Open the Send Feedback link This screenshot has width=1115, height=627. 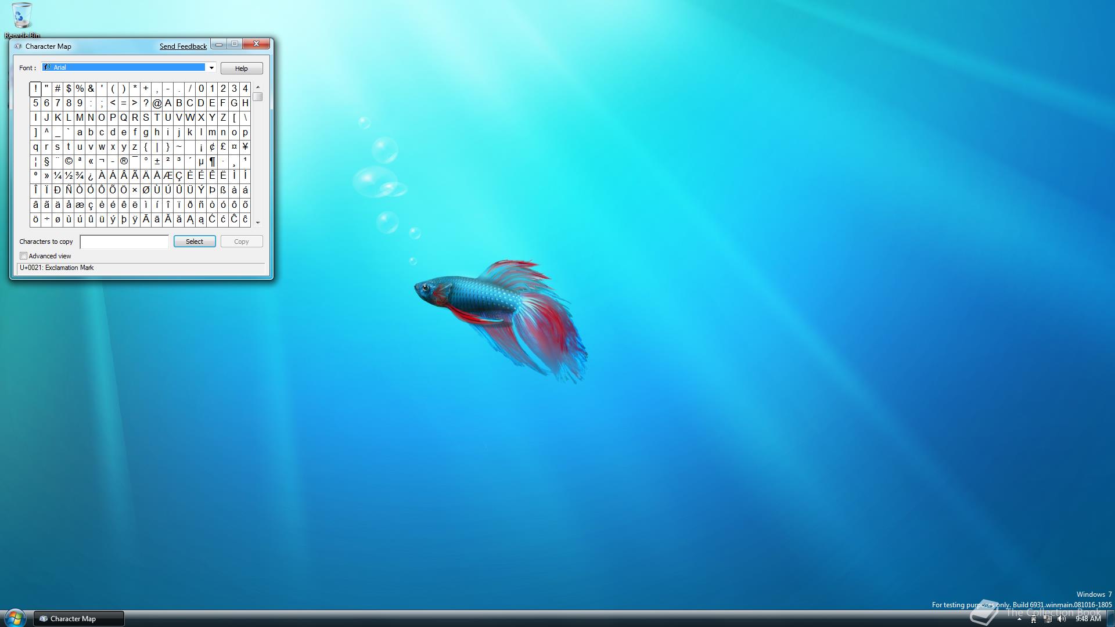coord(183,46)
